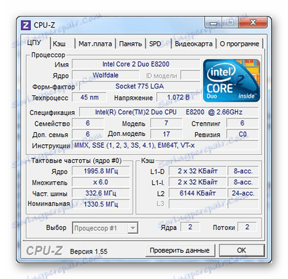288x279 pixels.
Task: Click the 45 nm process value
Action: pos(89,97)
